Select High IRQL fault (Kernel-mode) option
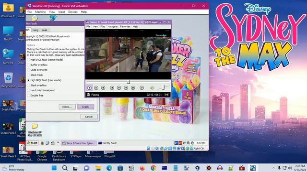307x172 pixels. point(45,60)
